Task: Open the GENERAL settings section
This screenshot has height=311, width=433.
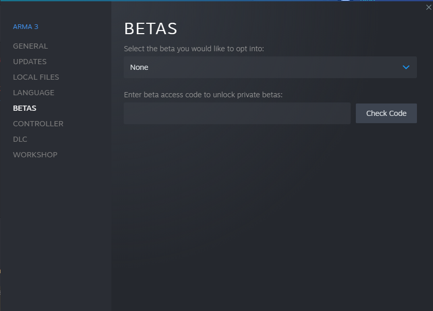Action: pyautogui.click(x=31, y=46)
